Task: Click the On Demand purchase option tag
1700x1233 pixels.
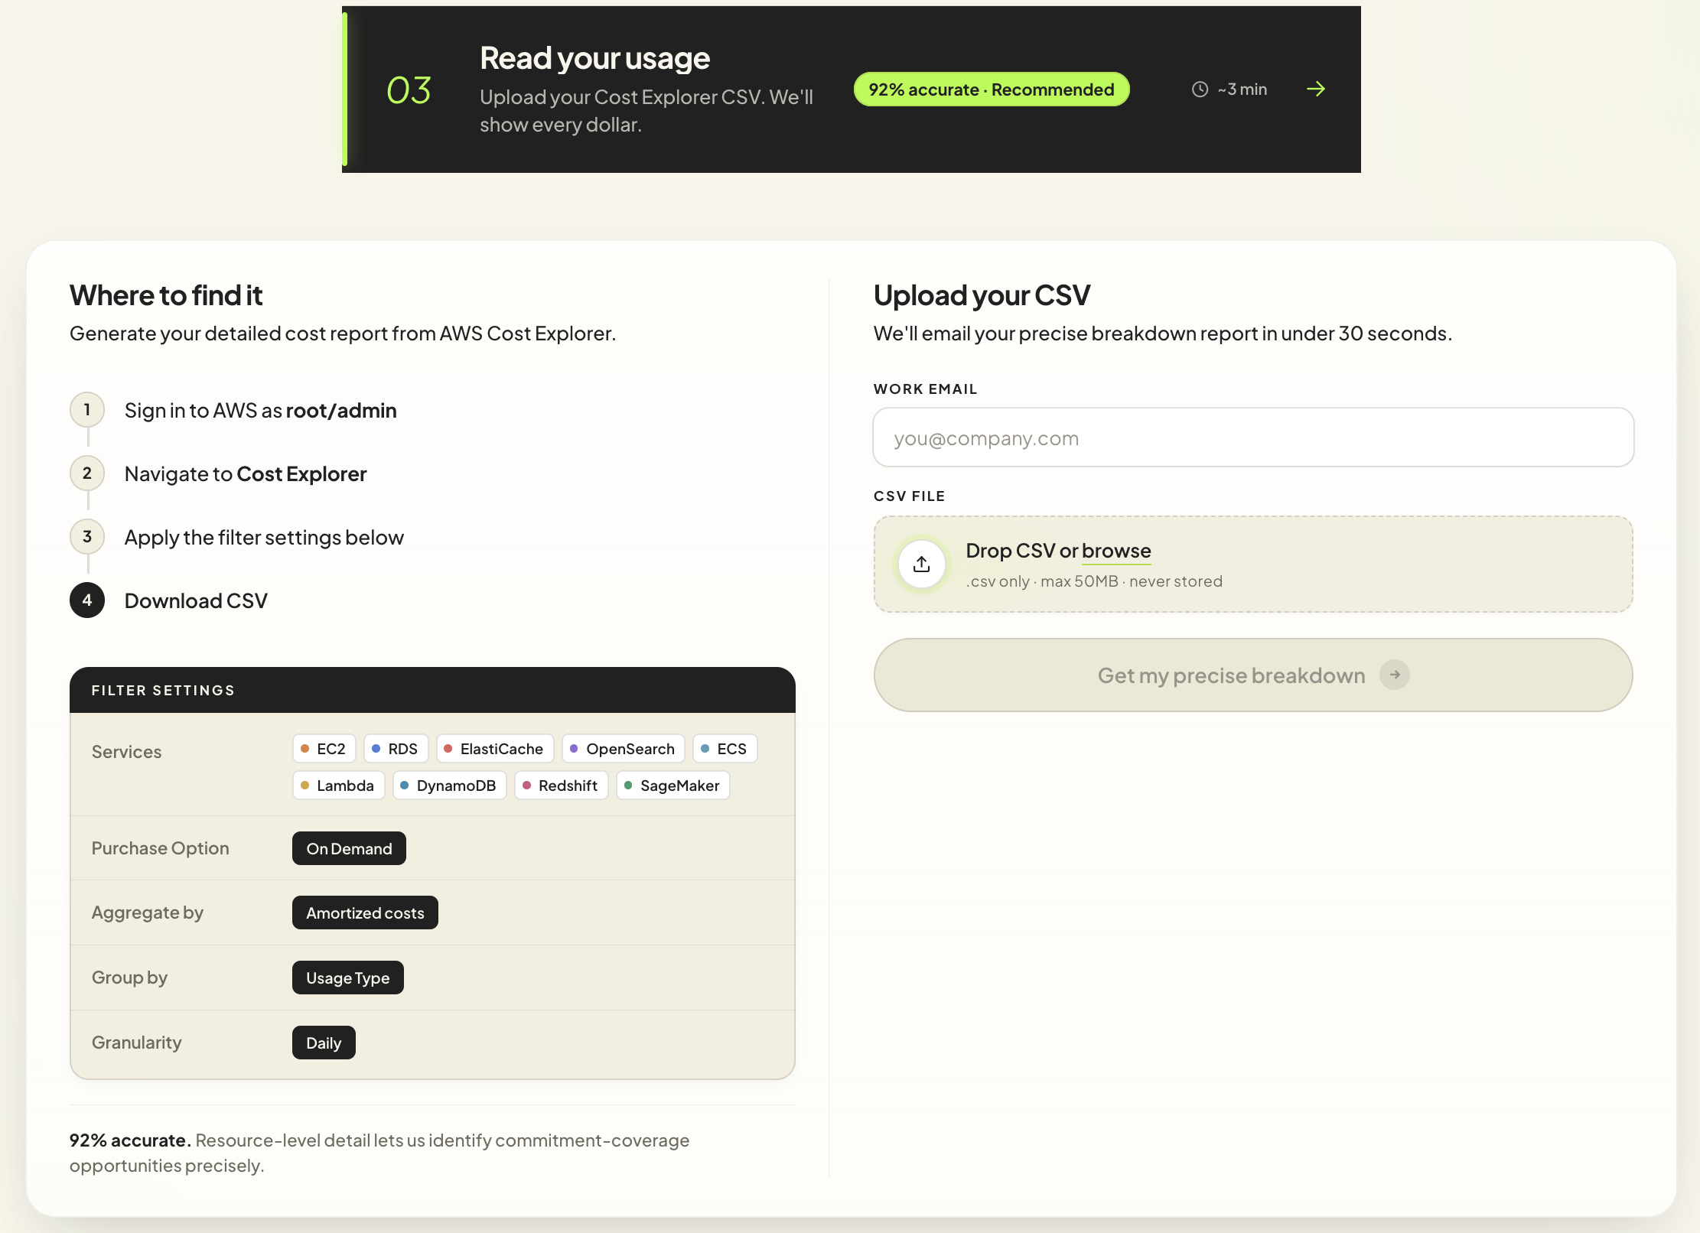Action: pos(349,848)
